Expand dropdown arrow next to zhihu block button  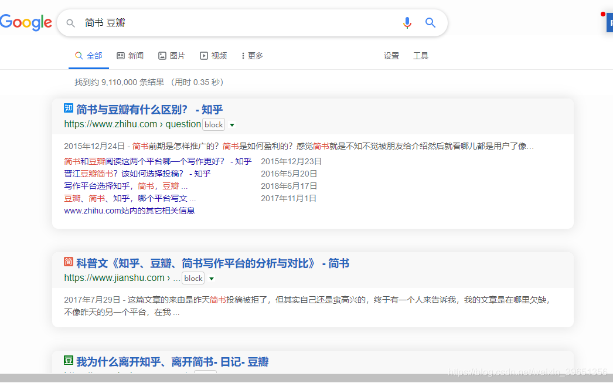click(x=232, y=125)
